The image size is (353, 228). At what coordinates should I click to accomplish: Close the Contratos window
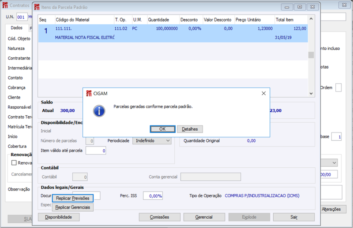344,5
